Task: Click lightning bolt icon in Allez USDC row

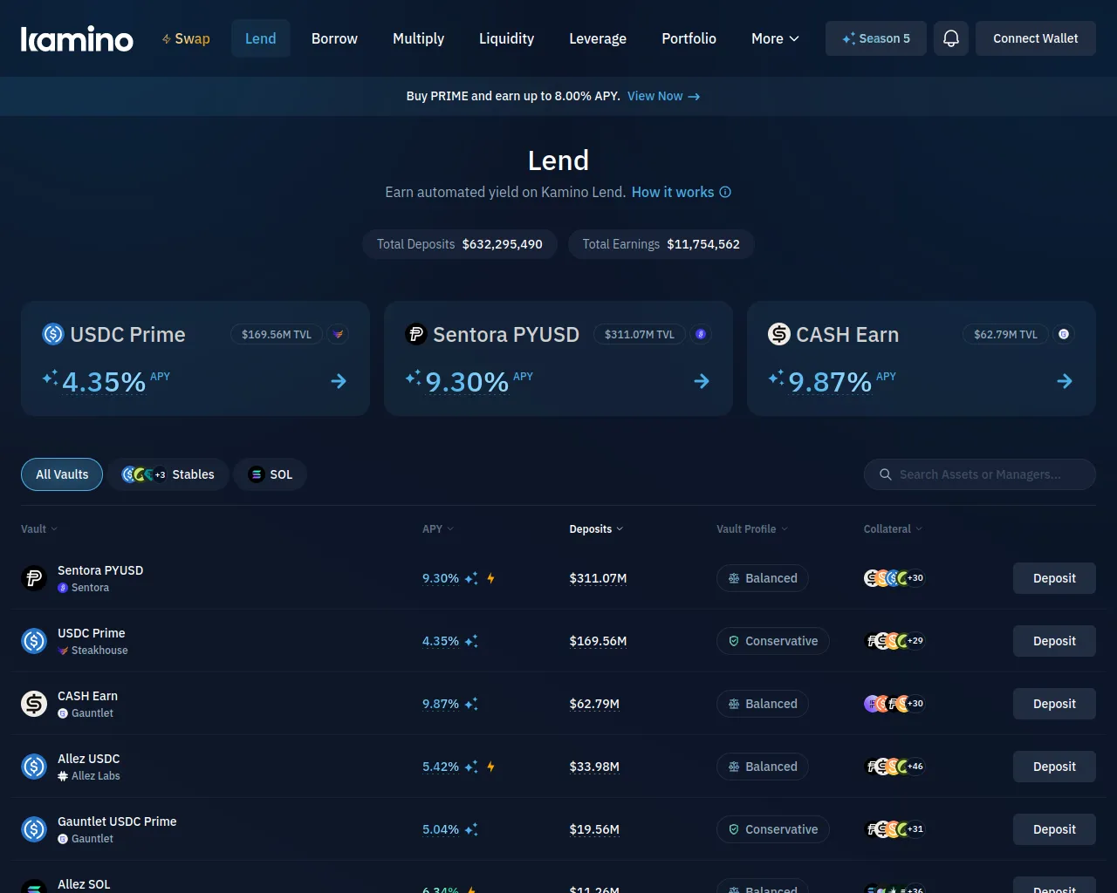Action: pyautogui.click(x=491, y=767)
